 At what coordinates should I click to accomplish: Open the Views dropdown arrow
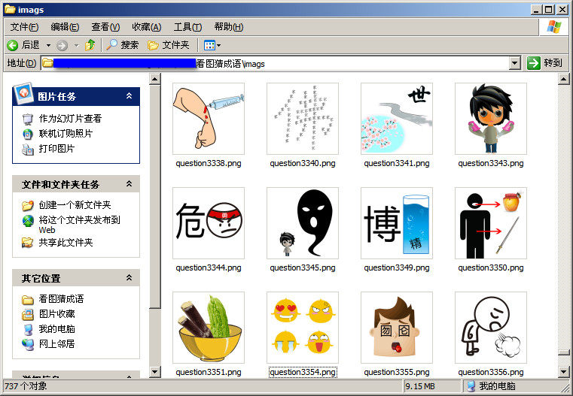[x=219, y=46]
